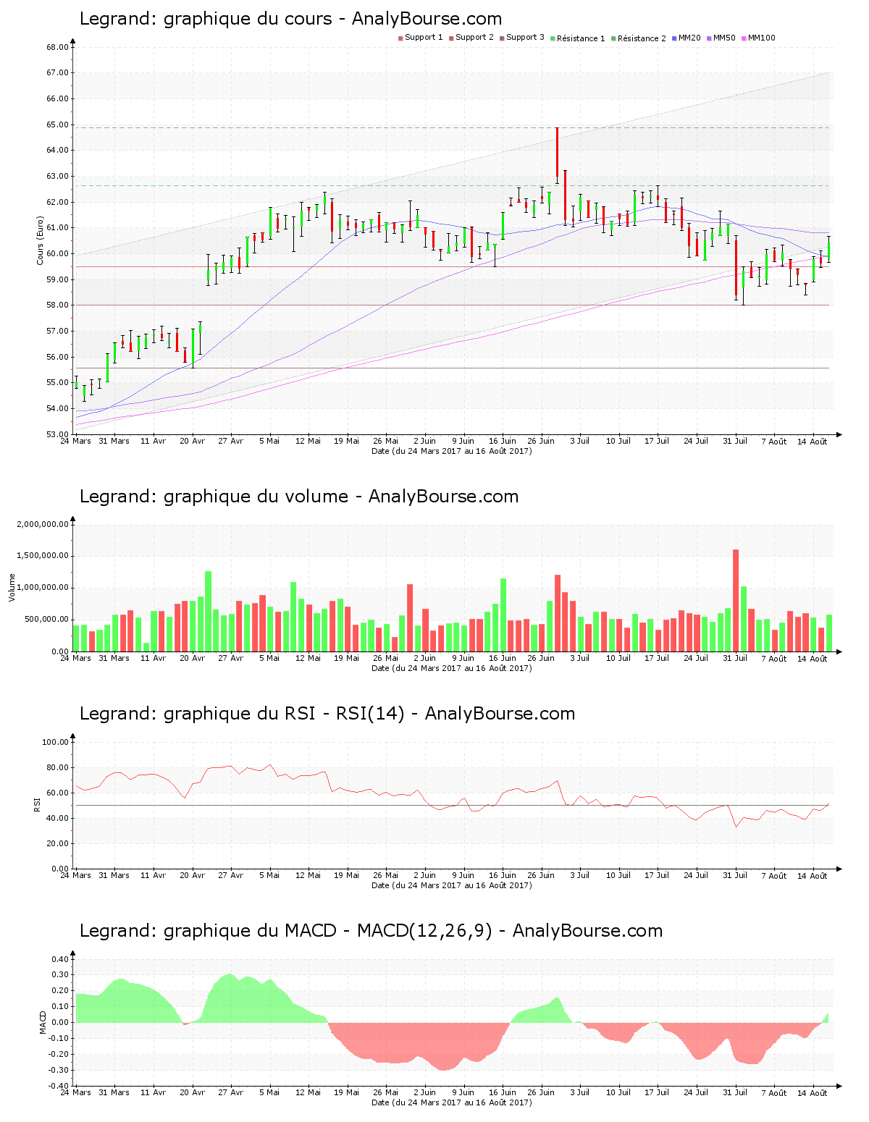Image resolution: width=869 pixels, height=1122 pixels.
Task: Click the 68.00 value on price axis
Action: tap(57, 47)
